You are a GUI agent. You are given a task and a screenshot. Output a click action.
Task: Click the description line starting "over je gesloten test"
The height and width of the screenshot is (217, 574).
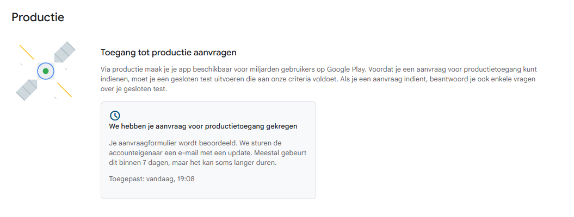[139, 89]
